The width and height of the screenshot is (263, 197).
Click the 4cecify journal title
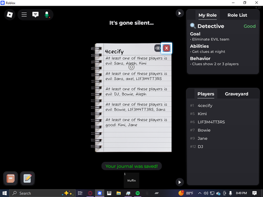tap(114, 51)
